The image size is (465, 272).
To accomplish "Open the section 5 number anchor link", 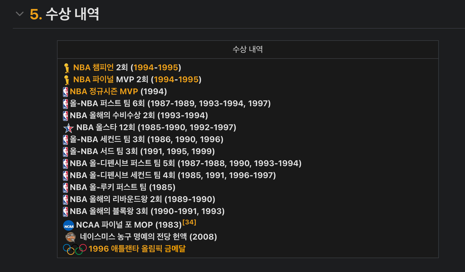I will pyautogui.click(x=36, y=14).
